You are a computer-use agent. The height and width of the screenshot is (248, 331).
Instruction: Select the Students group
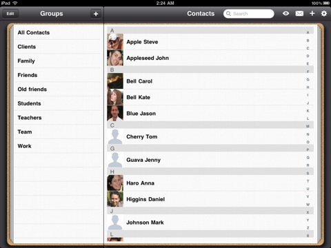click(57, 103)
